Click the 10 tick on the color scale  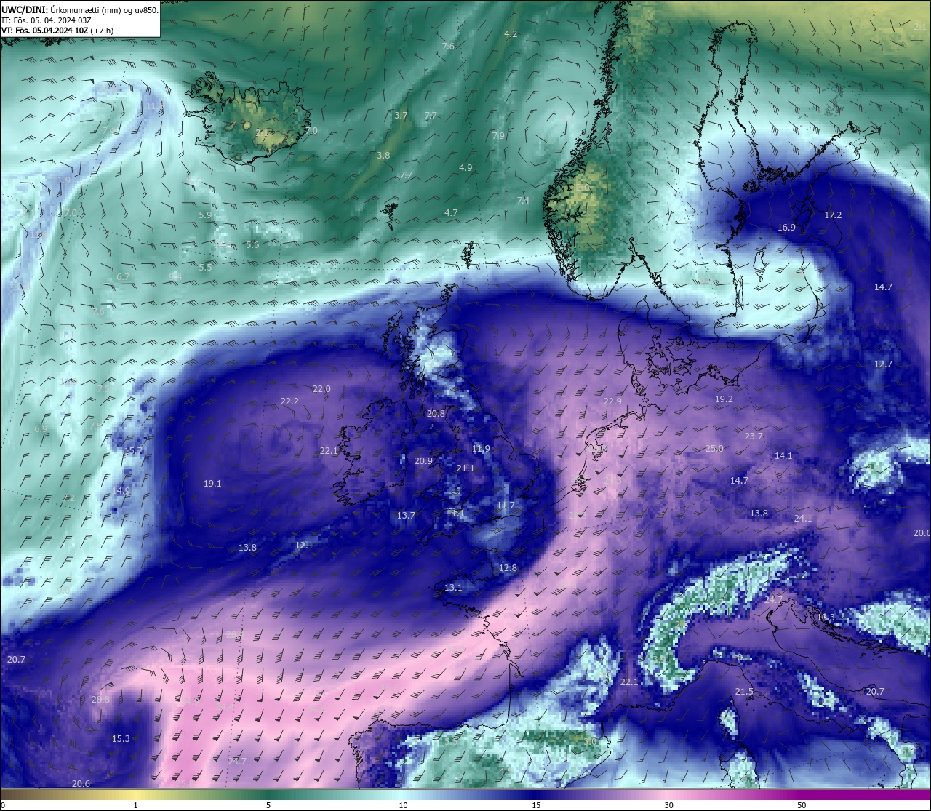[x=402, y=805]
